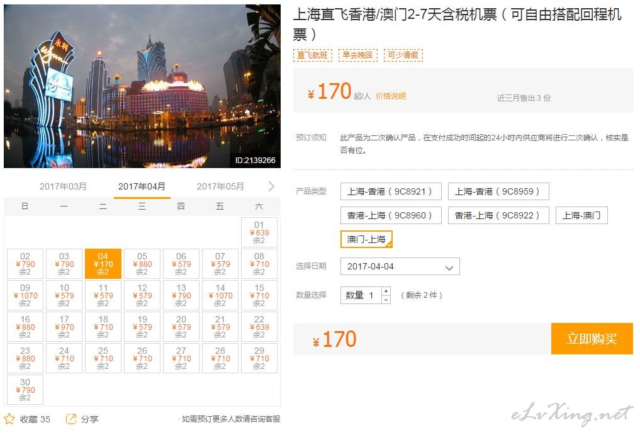Select April 28 in calendar

point(220,358)
